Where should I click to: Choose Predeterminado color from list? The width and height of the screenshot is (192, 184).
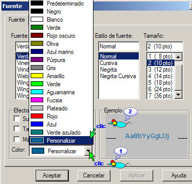pyautogui.click(x=61, y=4)
